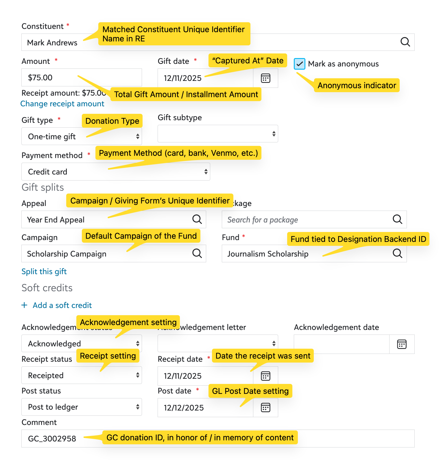Open the Receipt date calendar picker
Viewport: 441px width, 468px height.
point(265,376)
